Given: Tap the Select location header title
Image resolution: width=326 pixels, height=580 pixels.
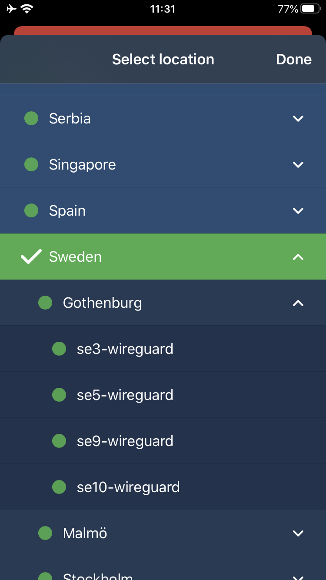Looking at the screenshot, I should (163, 60).
